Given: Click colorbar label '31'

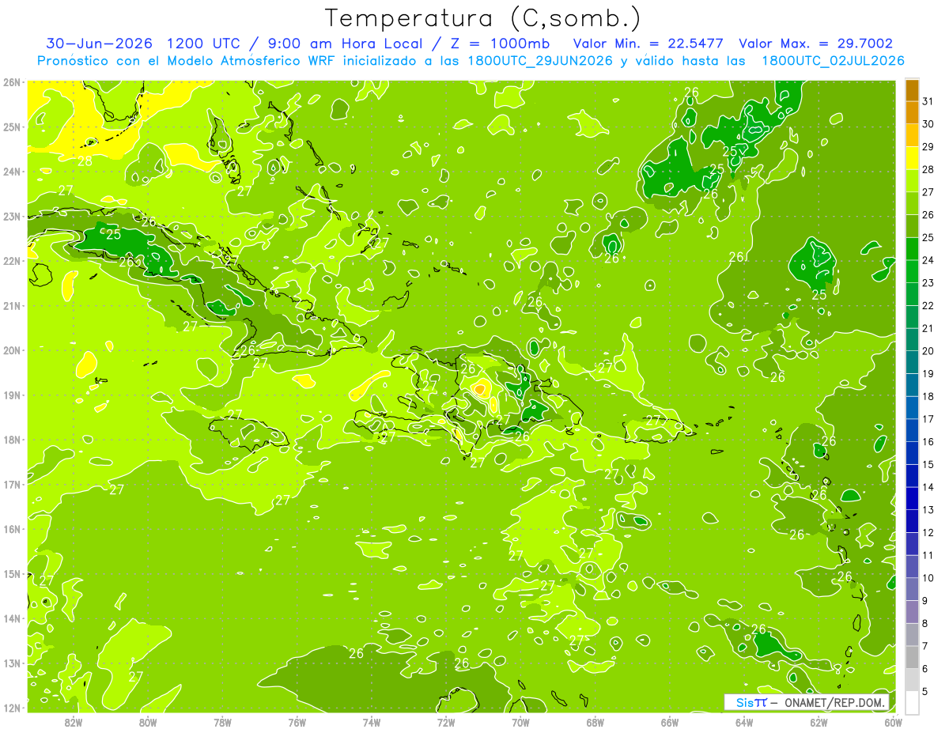Looking at the screenshot, I should (x=928, y=101).
